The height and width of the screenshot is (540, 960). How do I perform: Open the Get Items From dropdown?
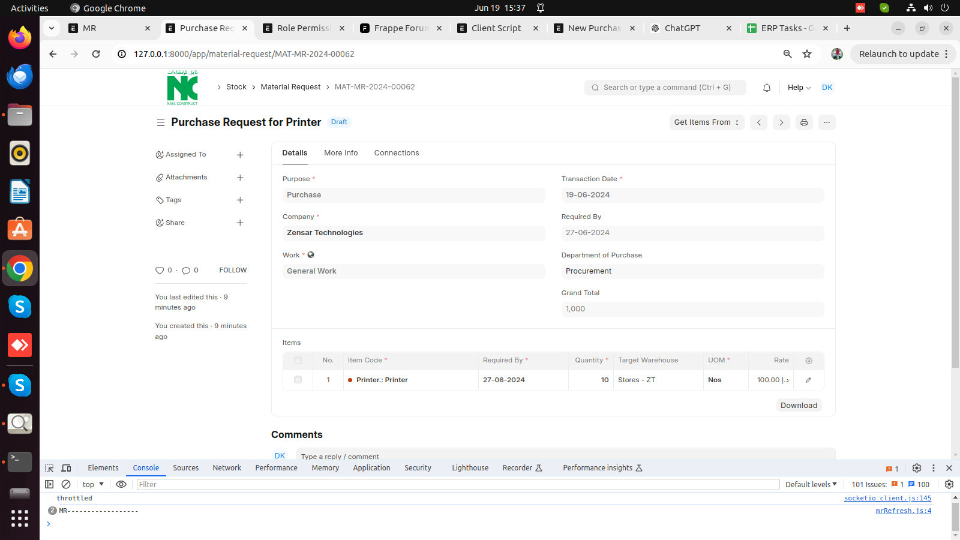707,122
